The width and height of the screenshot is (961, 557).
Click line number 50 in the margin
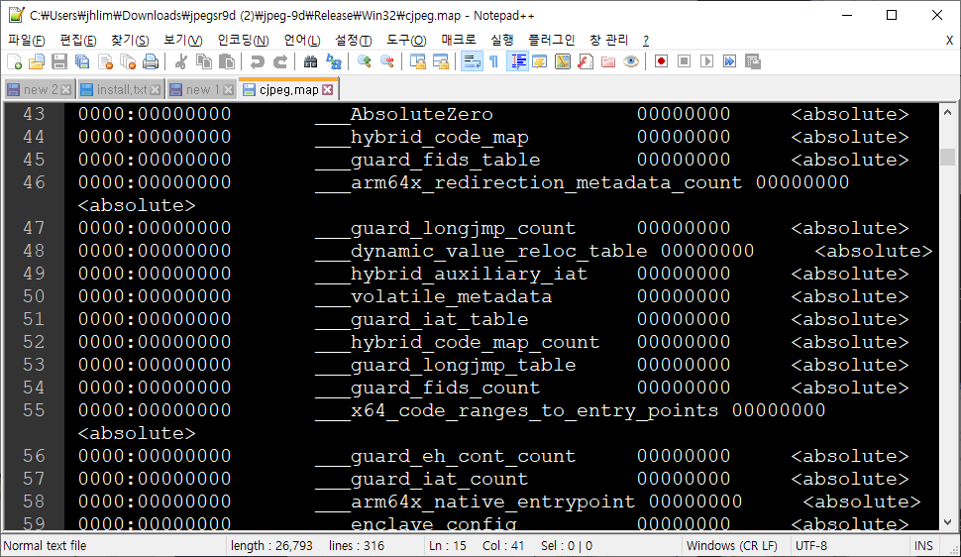35,296
